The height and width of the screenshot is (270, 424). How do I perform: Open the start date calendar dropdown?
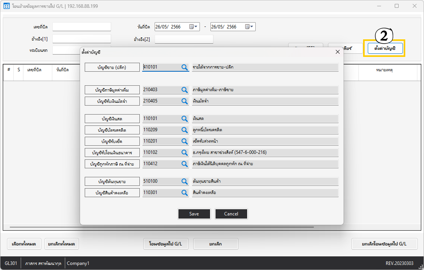[x=194, y=27]
